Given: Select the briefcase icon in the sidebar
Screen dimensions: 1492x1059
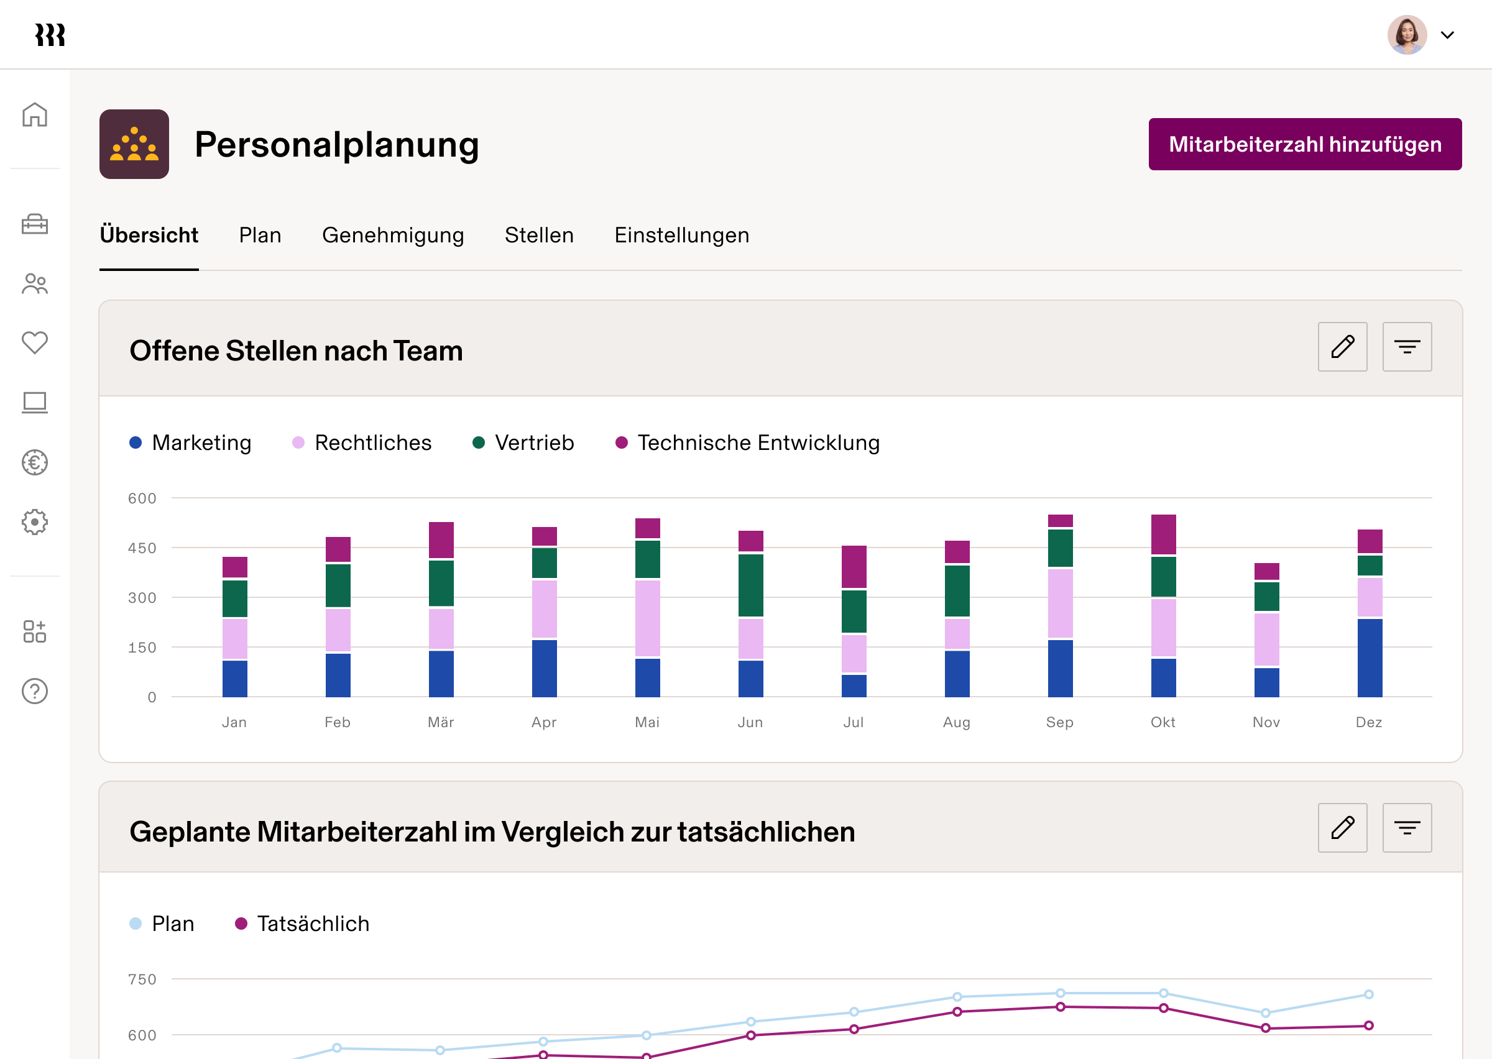Looking at the screenshot, I should click(35, 225).
